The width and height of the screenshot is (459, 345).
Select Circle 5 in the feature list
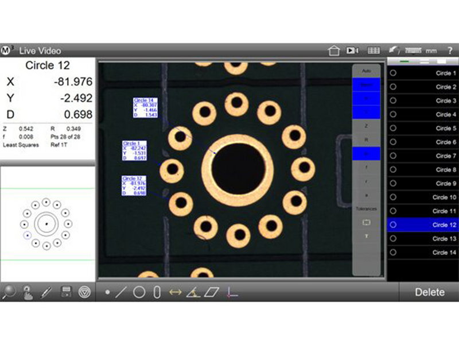(x=422, y=129)
